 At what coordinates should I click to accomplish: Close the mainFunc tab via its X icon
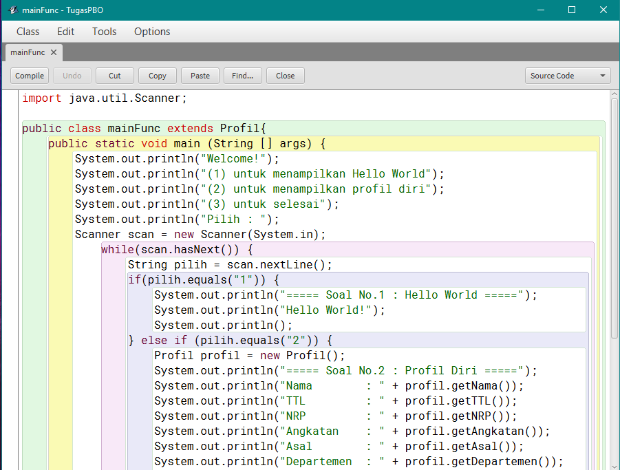pos(54,52)
